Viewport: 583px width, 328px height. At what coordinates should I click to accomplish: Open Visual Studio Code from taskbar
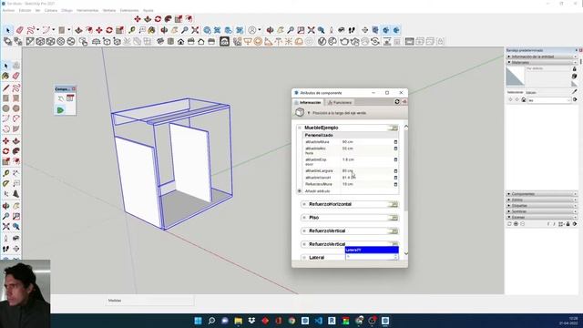pos(319,321)
